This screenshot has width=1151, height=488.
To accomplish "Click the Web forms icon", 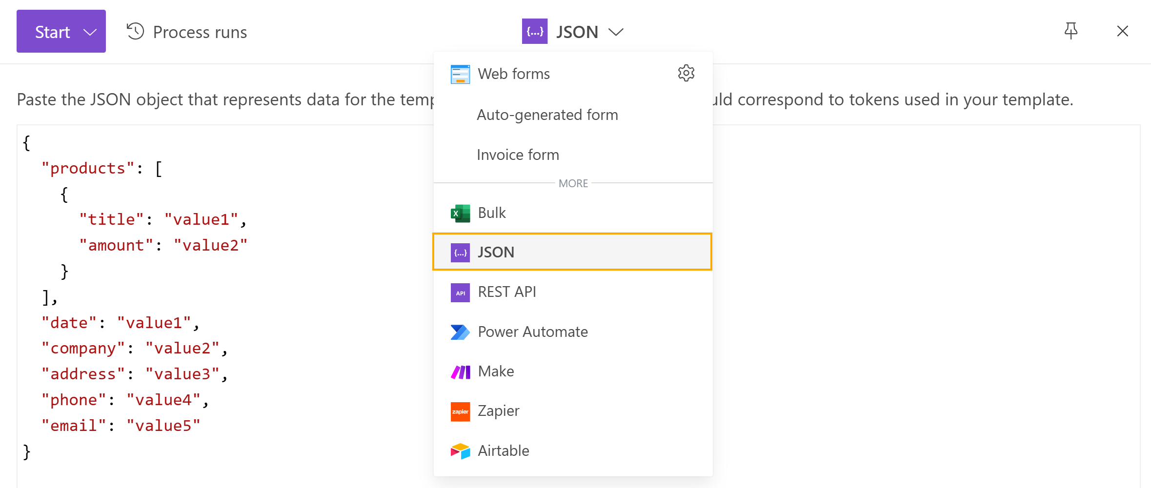I will tap(460, 74).
